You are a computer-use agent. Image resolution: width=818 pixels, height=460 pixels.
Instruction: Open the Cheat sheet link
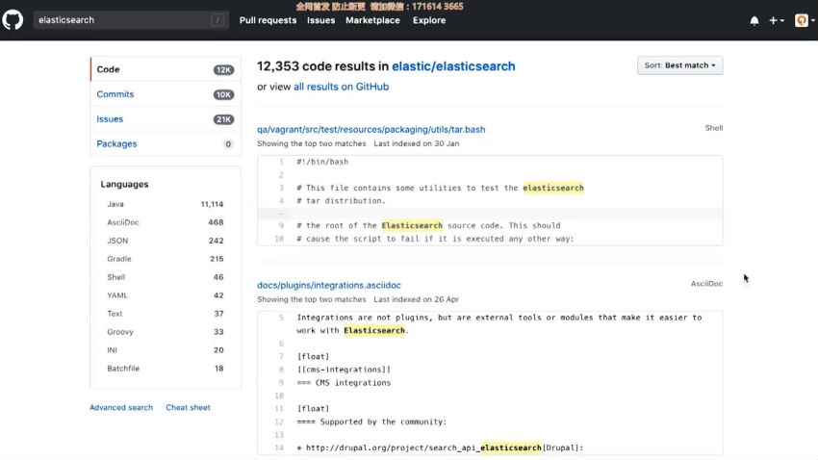click(188, 407)
